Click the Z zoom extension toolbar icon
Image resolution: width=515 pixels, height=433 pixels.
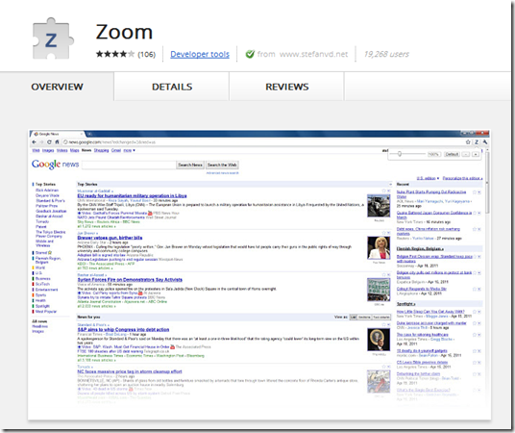(477, 142)
